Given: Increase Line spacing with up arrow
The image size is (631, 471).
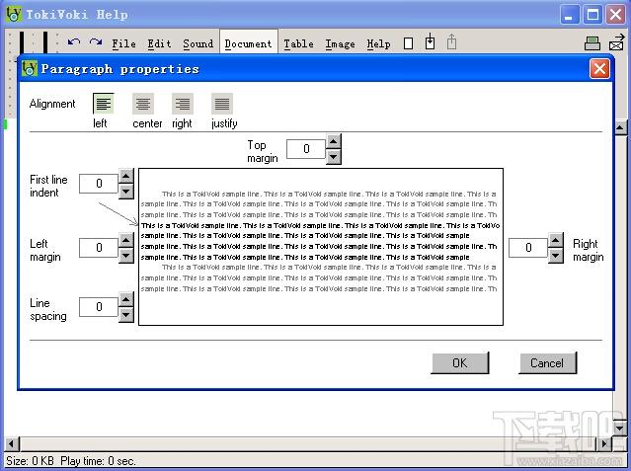Looking at the screenshot, I should coord(126,299).
